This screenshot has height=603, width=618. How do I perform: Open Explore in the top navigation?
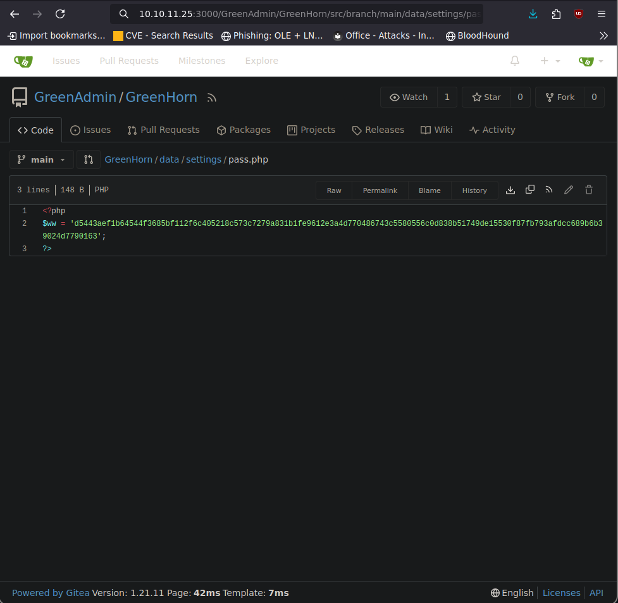pos(262,61)
